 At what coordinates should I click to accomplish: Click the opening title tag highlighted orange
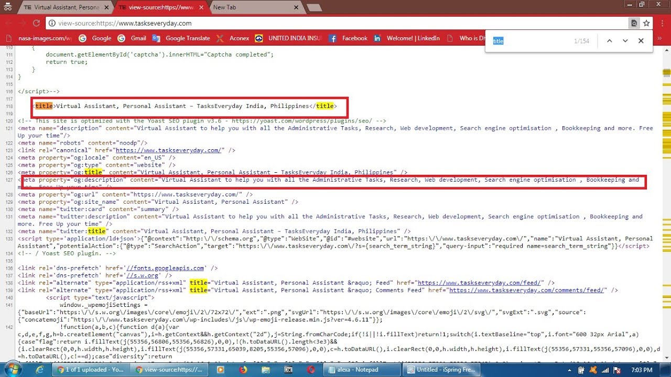click(x=44, y=106)
